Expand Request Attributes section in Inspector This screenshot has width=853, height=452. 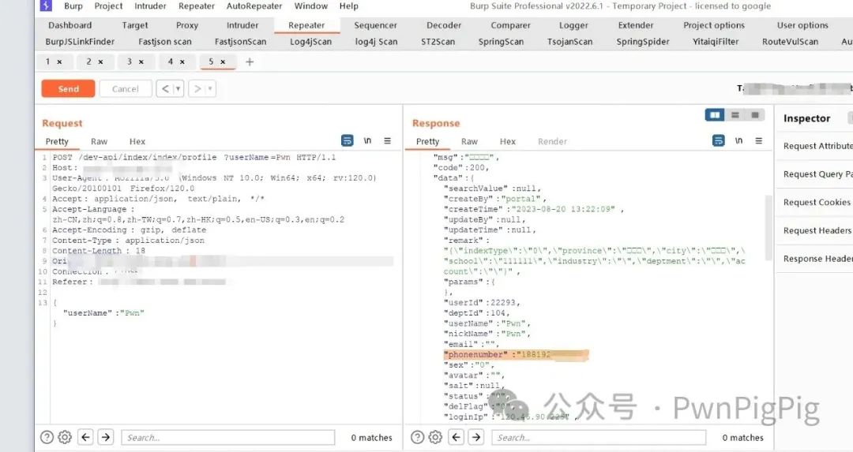point(817,146)
